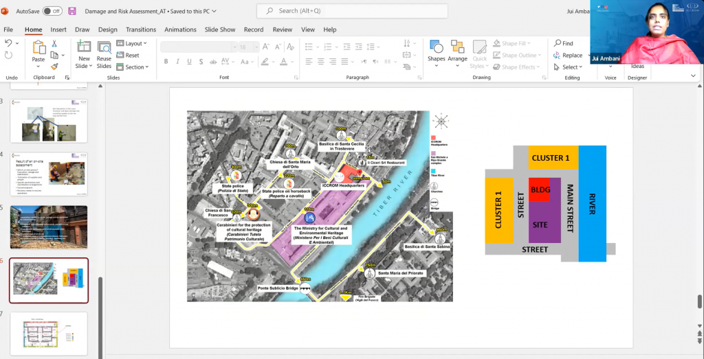Select slide 4 thumbnail about on-site assessment
This screenshot has height=359, width=704.
coord(49,174)
